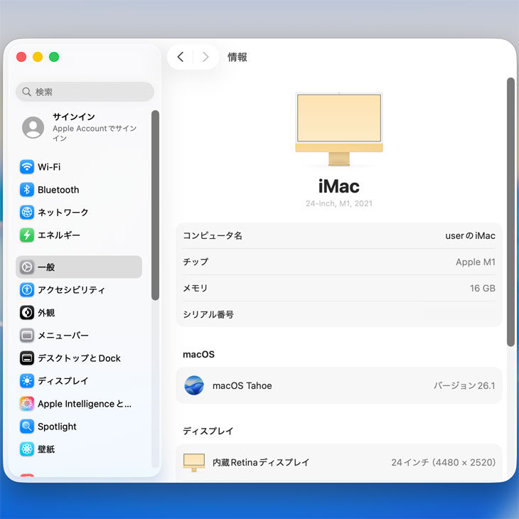The width and height of the screenshot is (519, 519).
Task: Click the ディスプレイ sun icon
Action: (x=27, y=381)
